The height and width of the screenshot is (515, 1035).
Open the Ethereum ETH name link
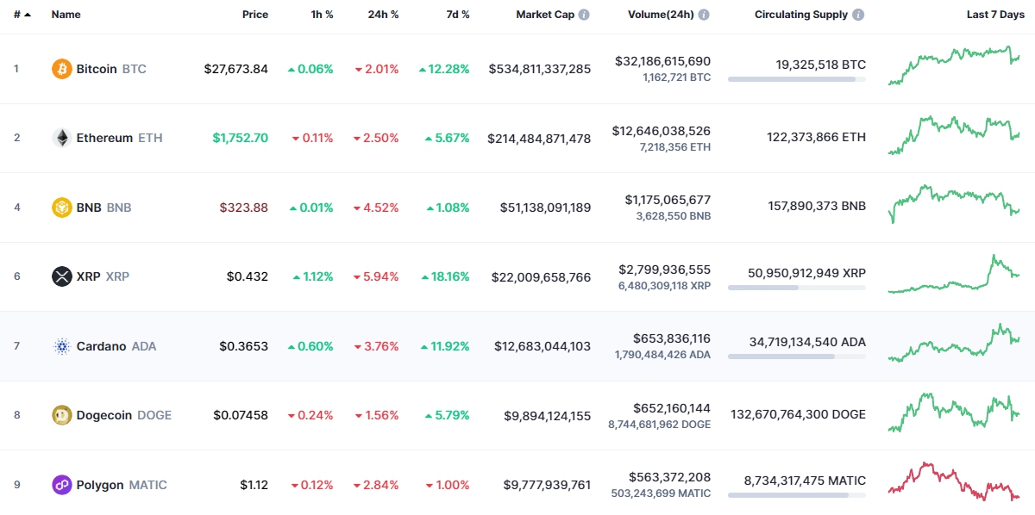[119, 138]
